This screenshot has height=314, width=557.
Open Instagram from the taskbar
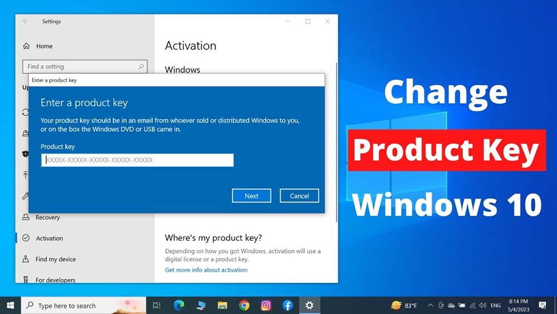[x=266, y=305]
